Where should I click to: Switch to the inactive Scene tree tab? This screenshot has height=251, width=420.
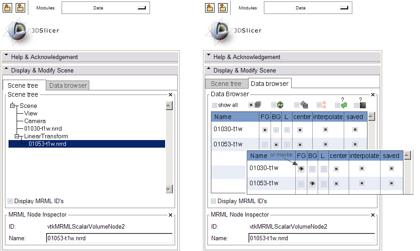click(x=226, y=84)
